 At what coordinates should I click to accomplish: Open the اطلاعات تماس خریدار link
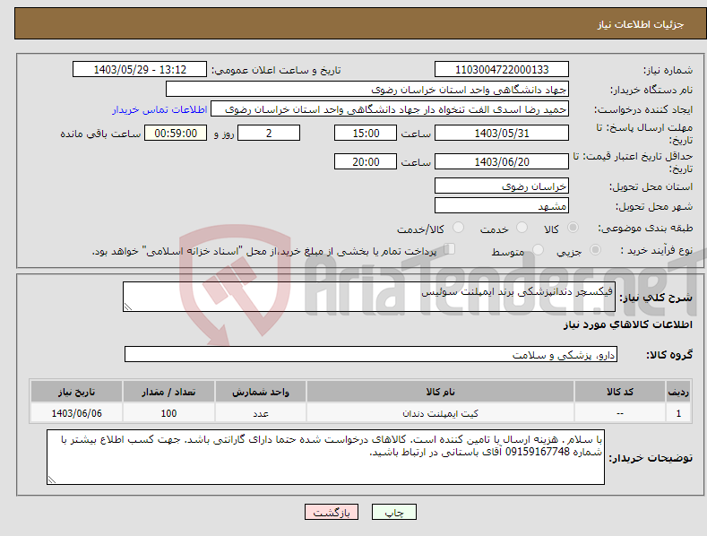160,109
